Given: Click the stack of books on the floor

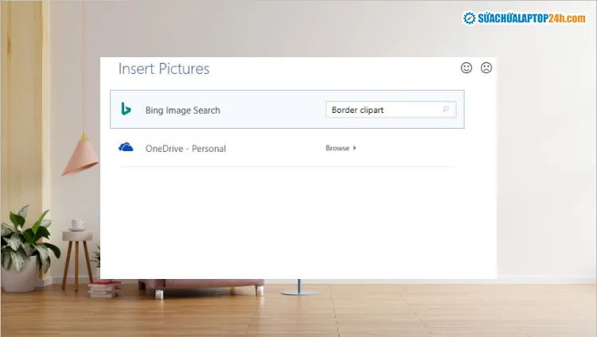Looking at the screenshot, I should point(103,289).
